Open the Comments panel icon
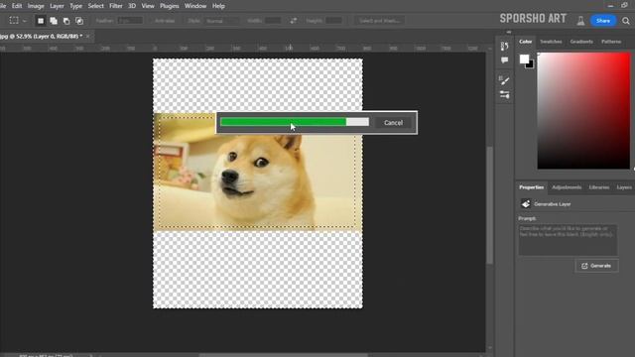 504,60
